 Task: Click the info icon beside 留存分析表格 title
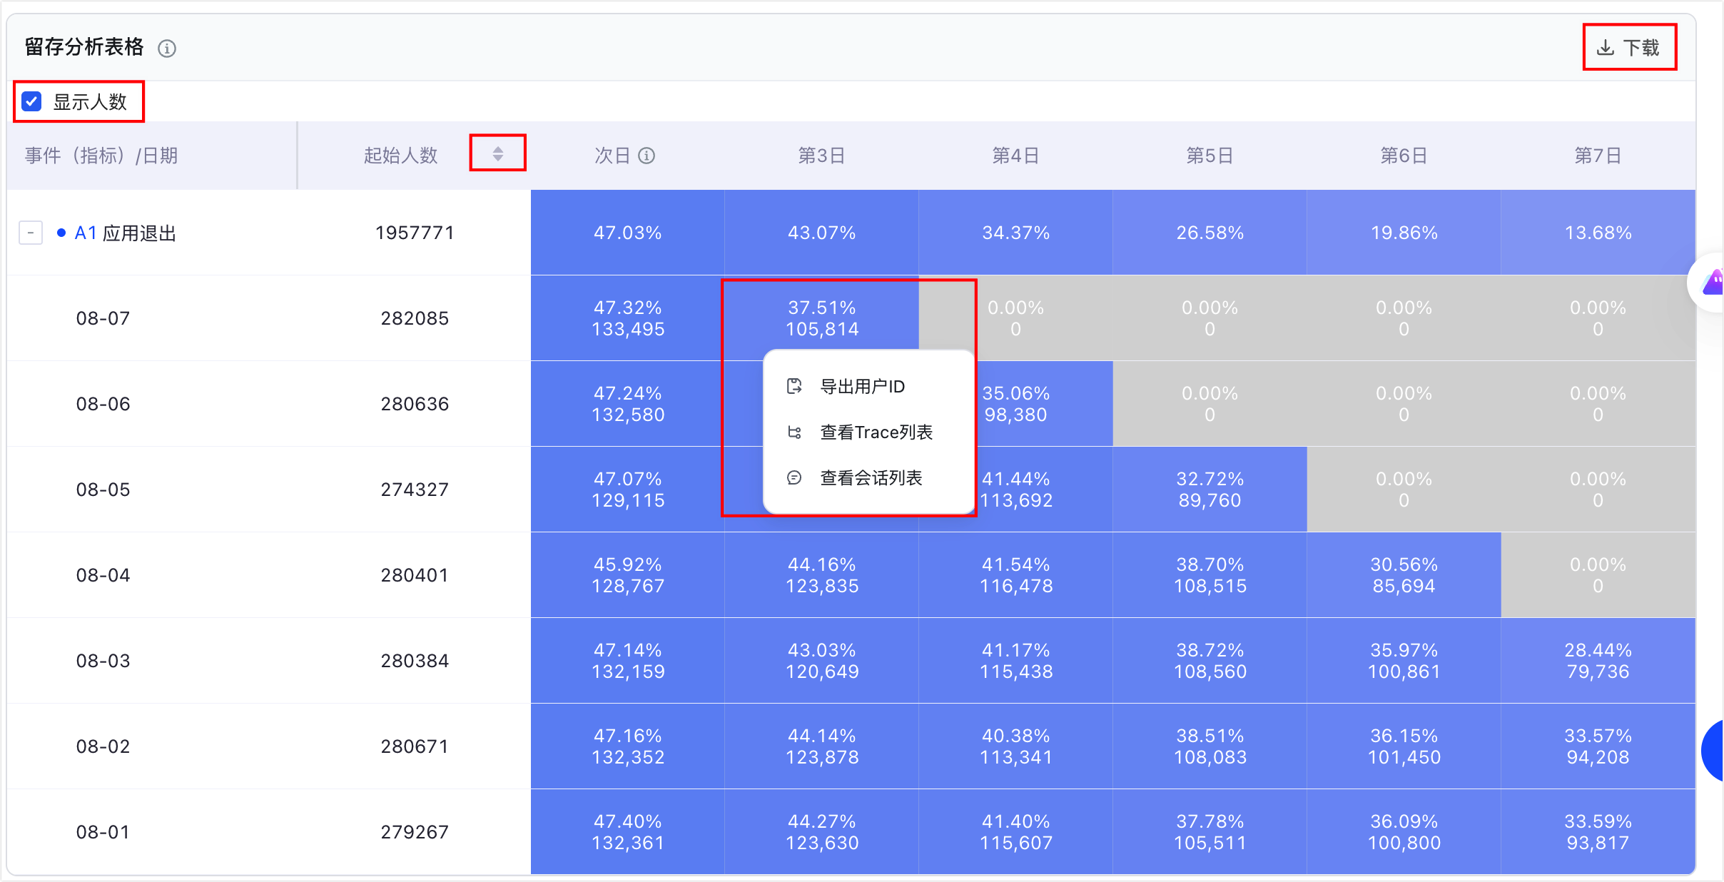point(167,49)
